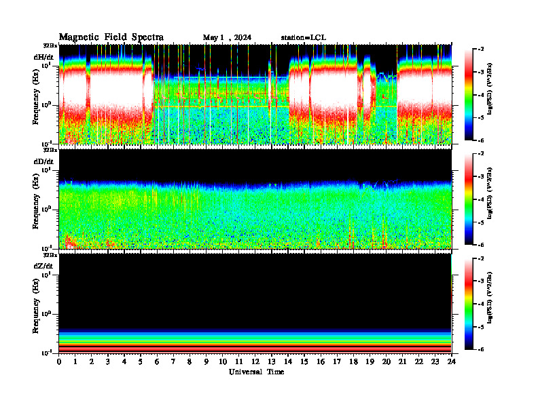Click hour "14" on the time axis
538x415 pixels.
pyautogui.click(x=288, y=361)
